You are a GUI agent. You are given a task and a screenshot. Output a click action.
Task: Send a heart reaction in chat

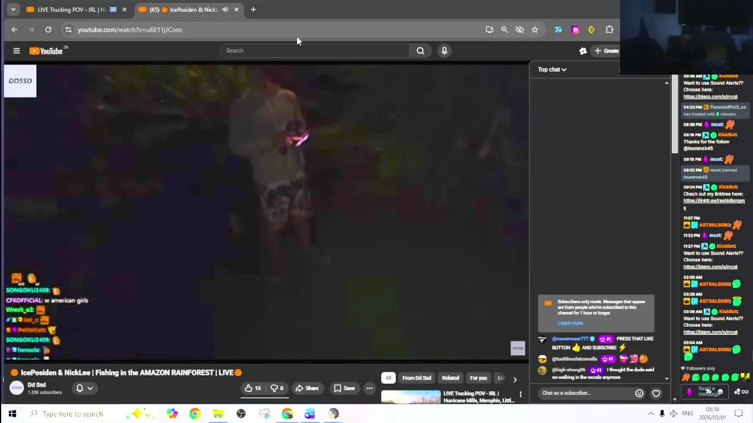(656, 394)
